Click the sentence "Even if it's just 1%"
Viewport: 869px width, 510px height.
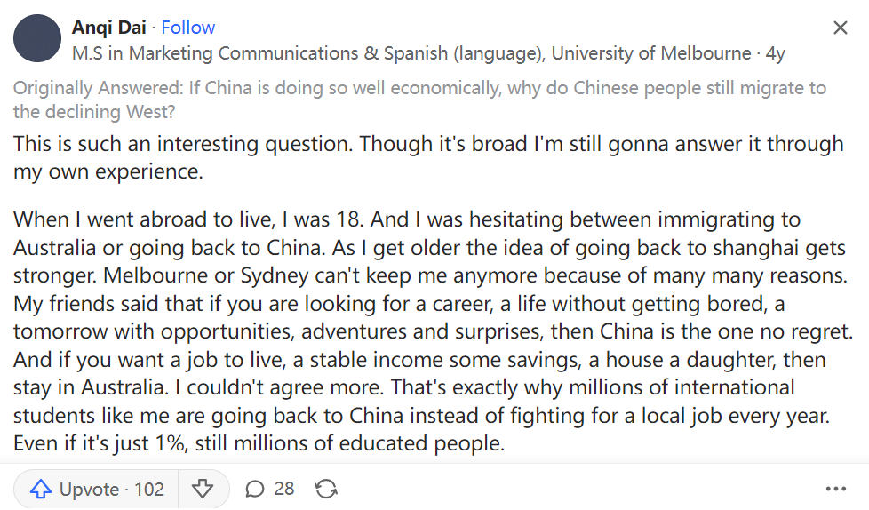coord(259,442)
